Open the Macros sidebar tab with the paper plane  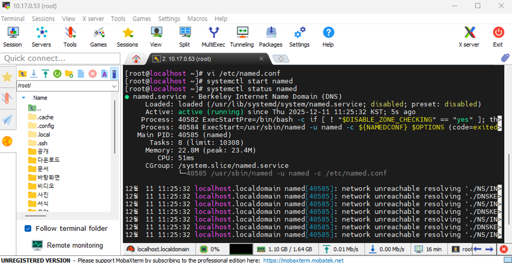pos(7,120)
